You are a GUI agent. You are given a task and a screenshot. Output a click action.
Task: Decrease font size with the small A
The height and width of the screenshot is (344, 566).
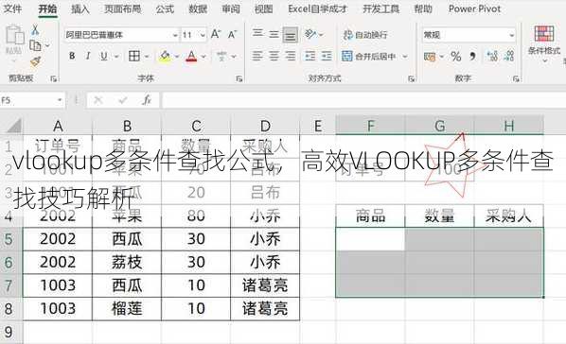(233, 35)
